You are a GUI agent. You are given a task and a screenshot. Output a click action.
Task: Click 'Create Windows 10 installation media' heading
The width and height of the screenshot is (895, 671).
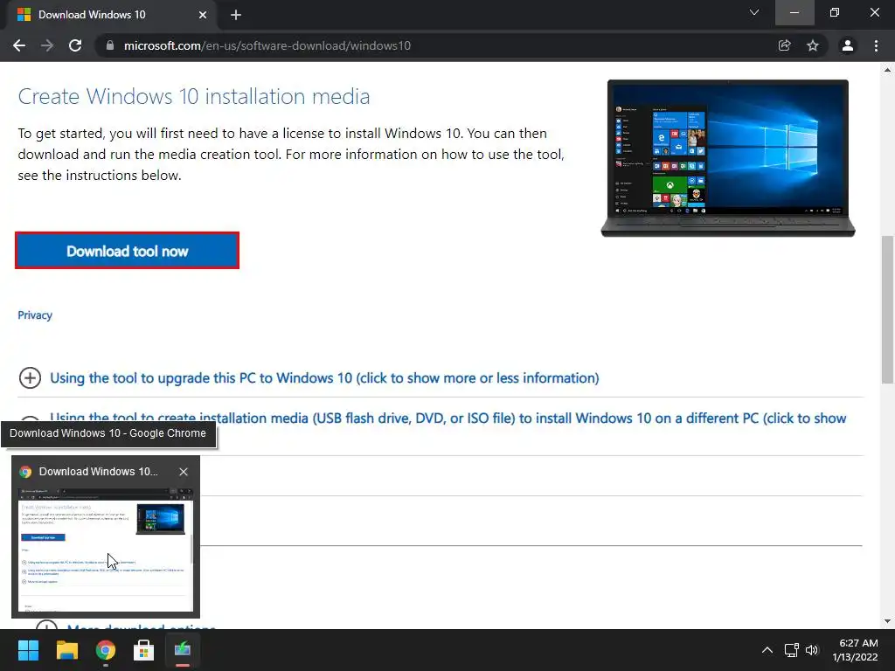194,96
